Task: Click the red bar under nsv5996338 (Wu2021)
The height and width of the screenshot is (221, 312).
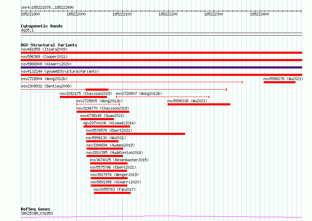Action: point(199,104)
